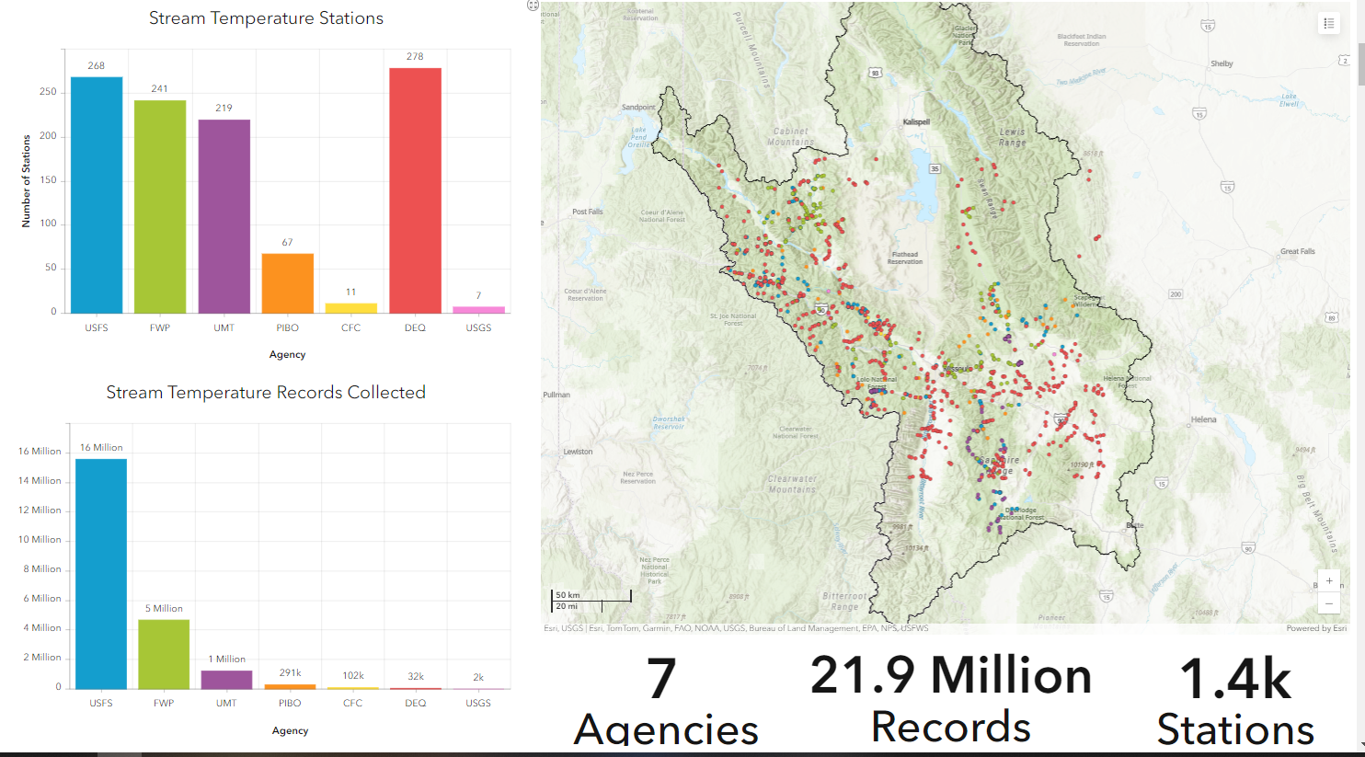Select the DEQ bar showing 278 stations
Screen dimensions: 1365x757
414,189
